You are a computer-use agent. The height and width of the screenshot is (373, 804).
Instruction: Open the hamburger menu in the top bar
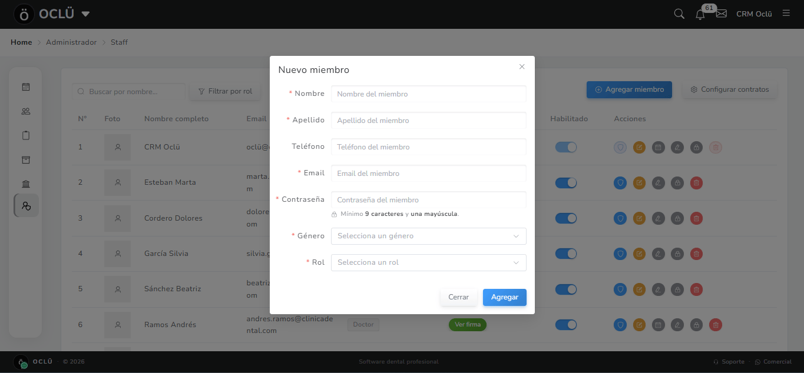point(786,13)
